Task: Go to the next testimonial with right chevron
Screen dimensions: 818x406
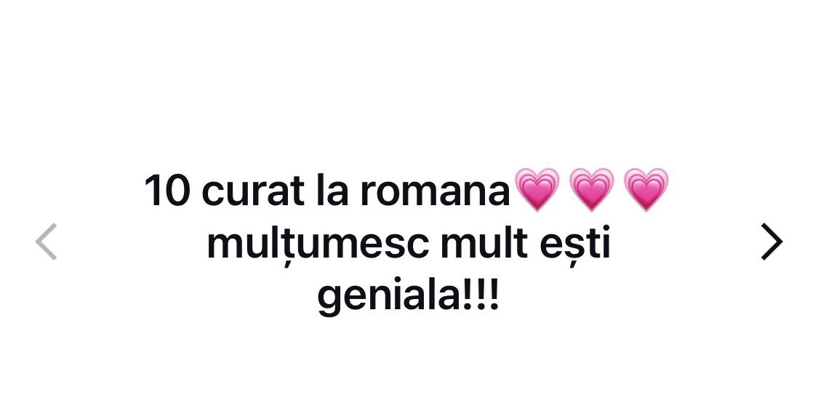Action: (772, 242)
